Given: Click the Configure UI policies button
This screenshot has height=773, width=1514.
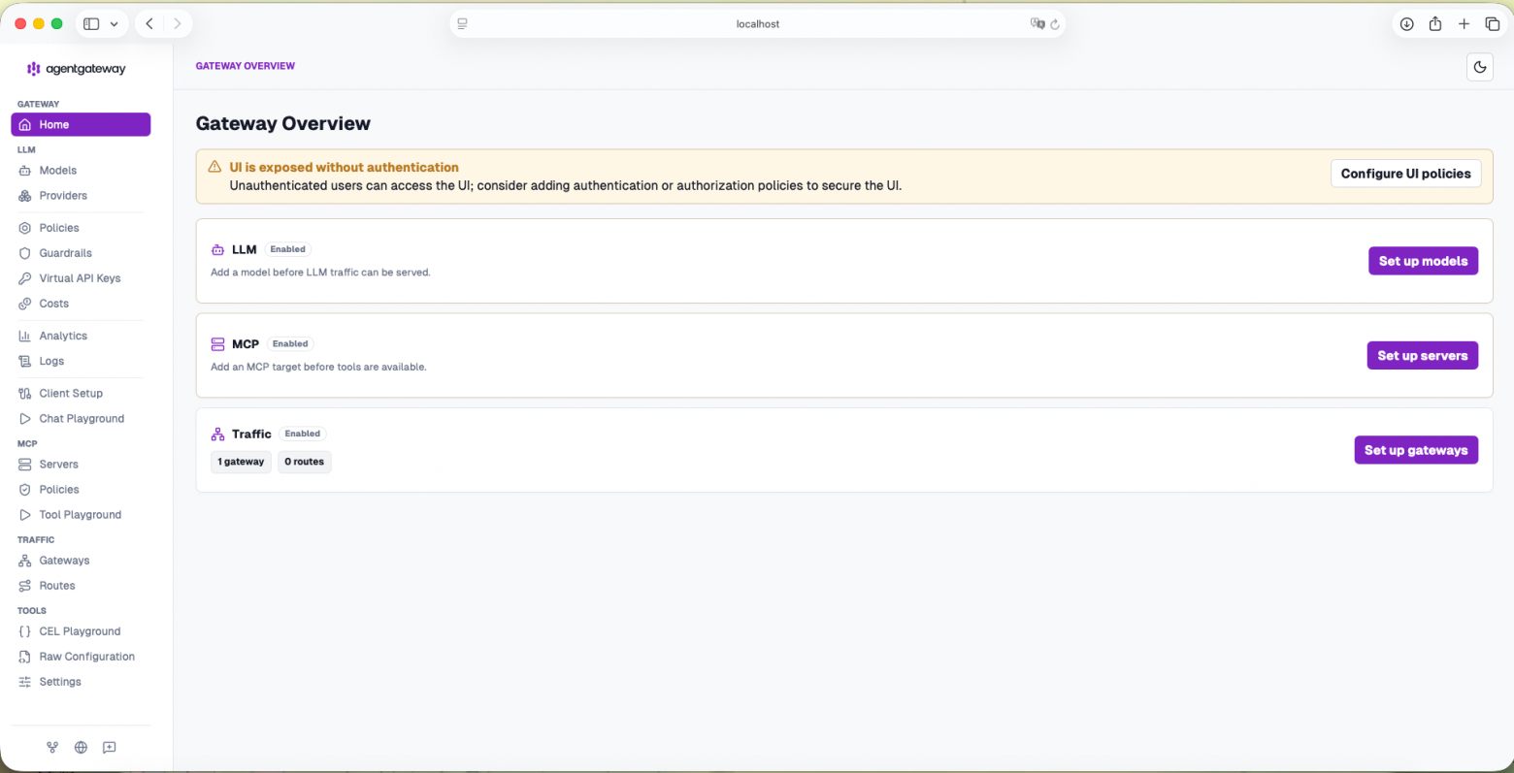Looking at the screenshot, I should coord(1405,174).
